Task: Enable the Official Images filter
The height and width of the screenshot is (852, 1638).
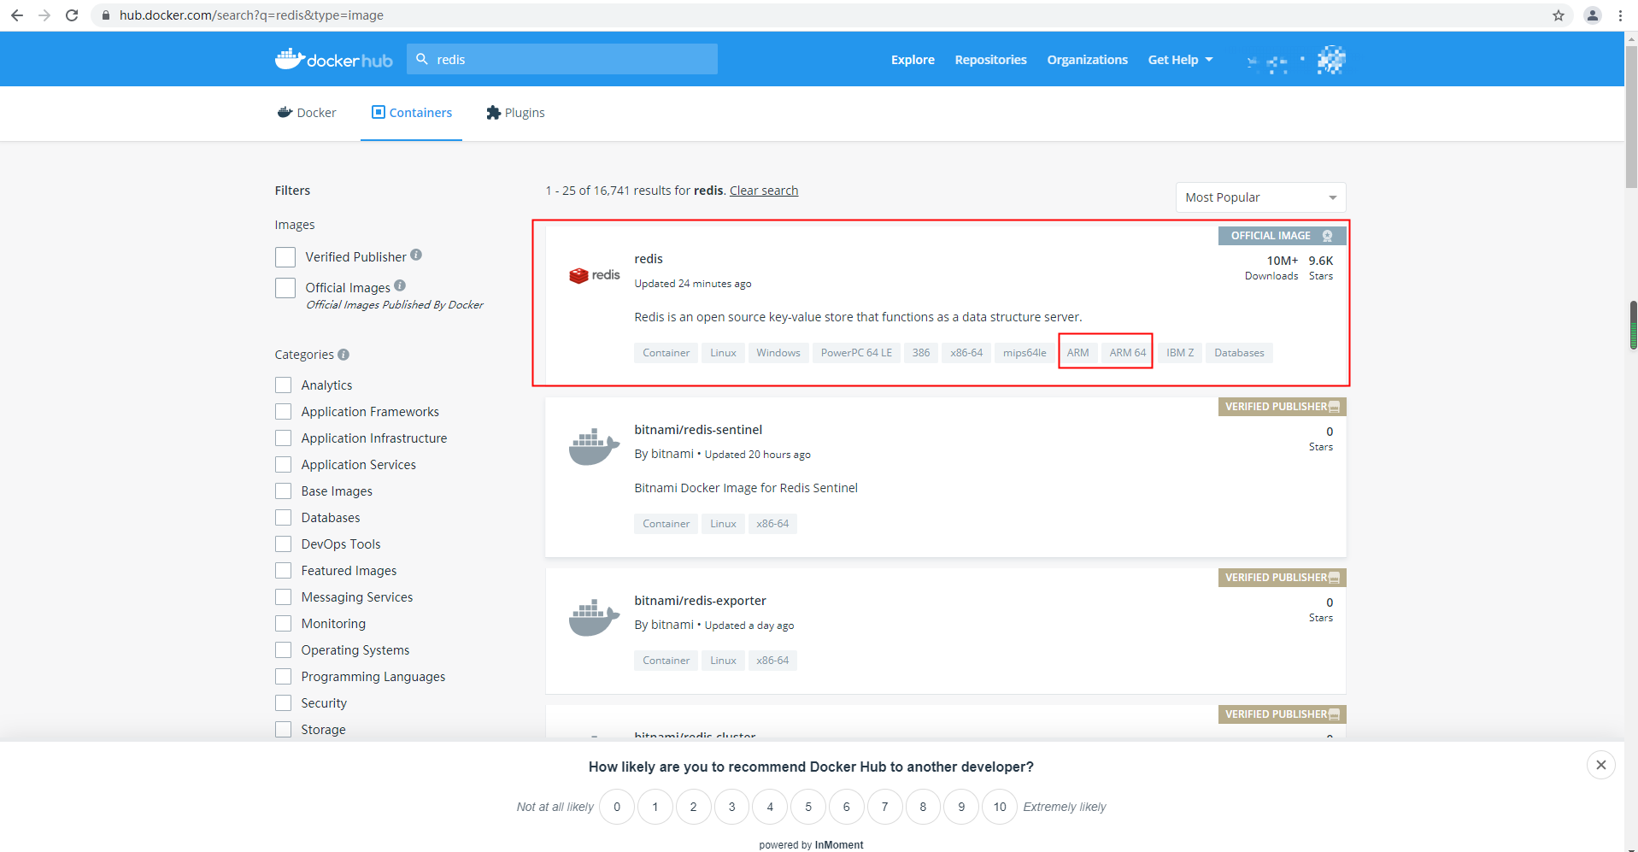Action: [x=285, y=287]
